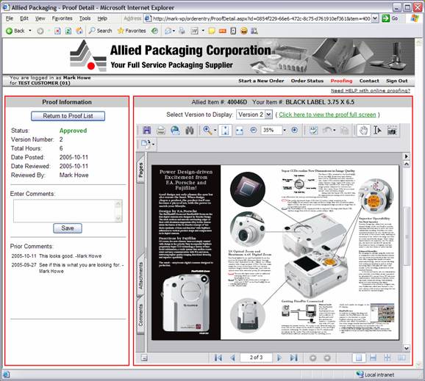Open the 35% zoom level dropdown
The image size is (425, 381).
[x=285, y=131]
